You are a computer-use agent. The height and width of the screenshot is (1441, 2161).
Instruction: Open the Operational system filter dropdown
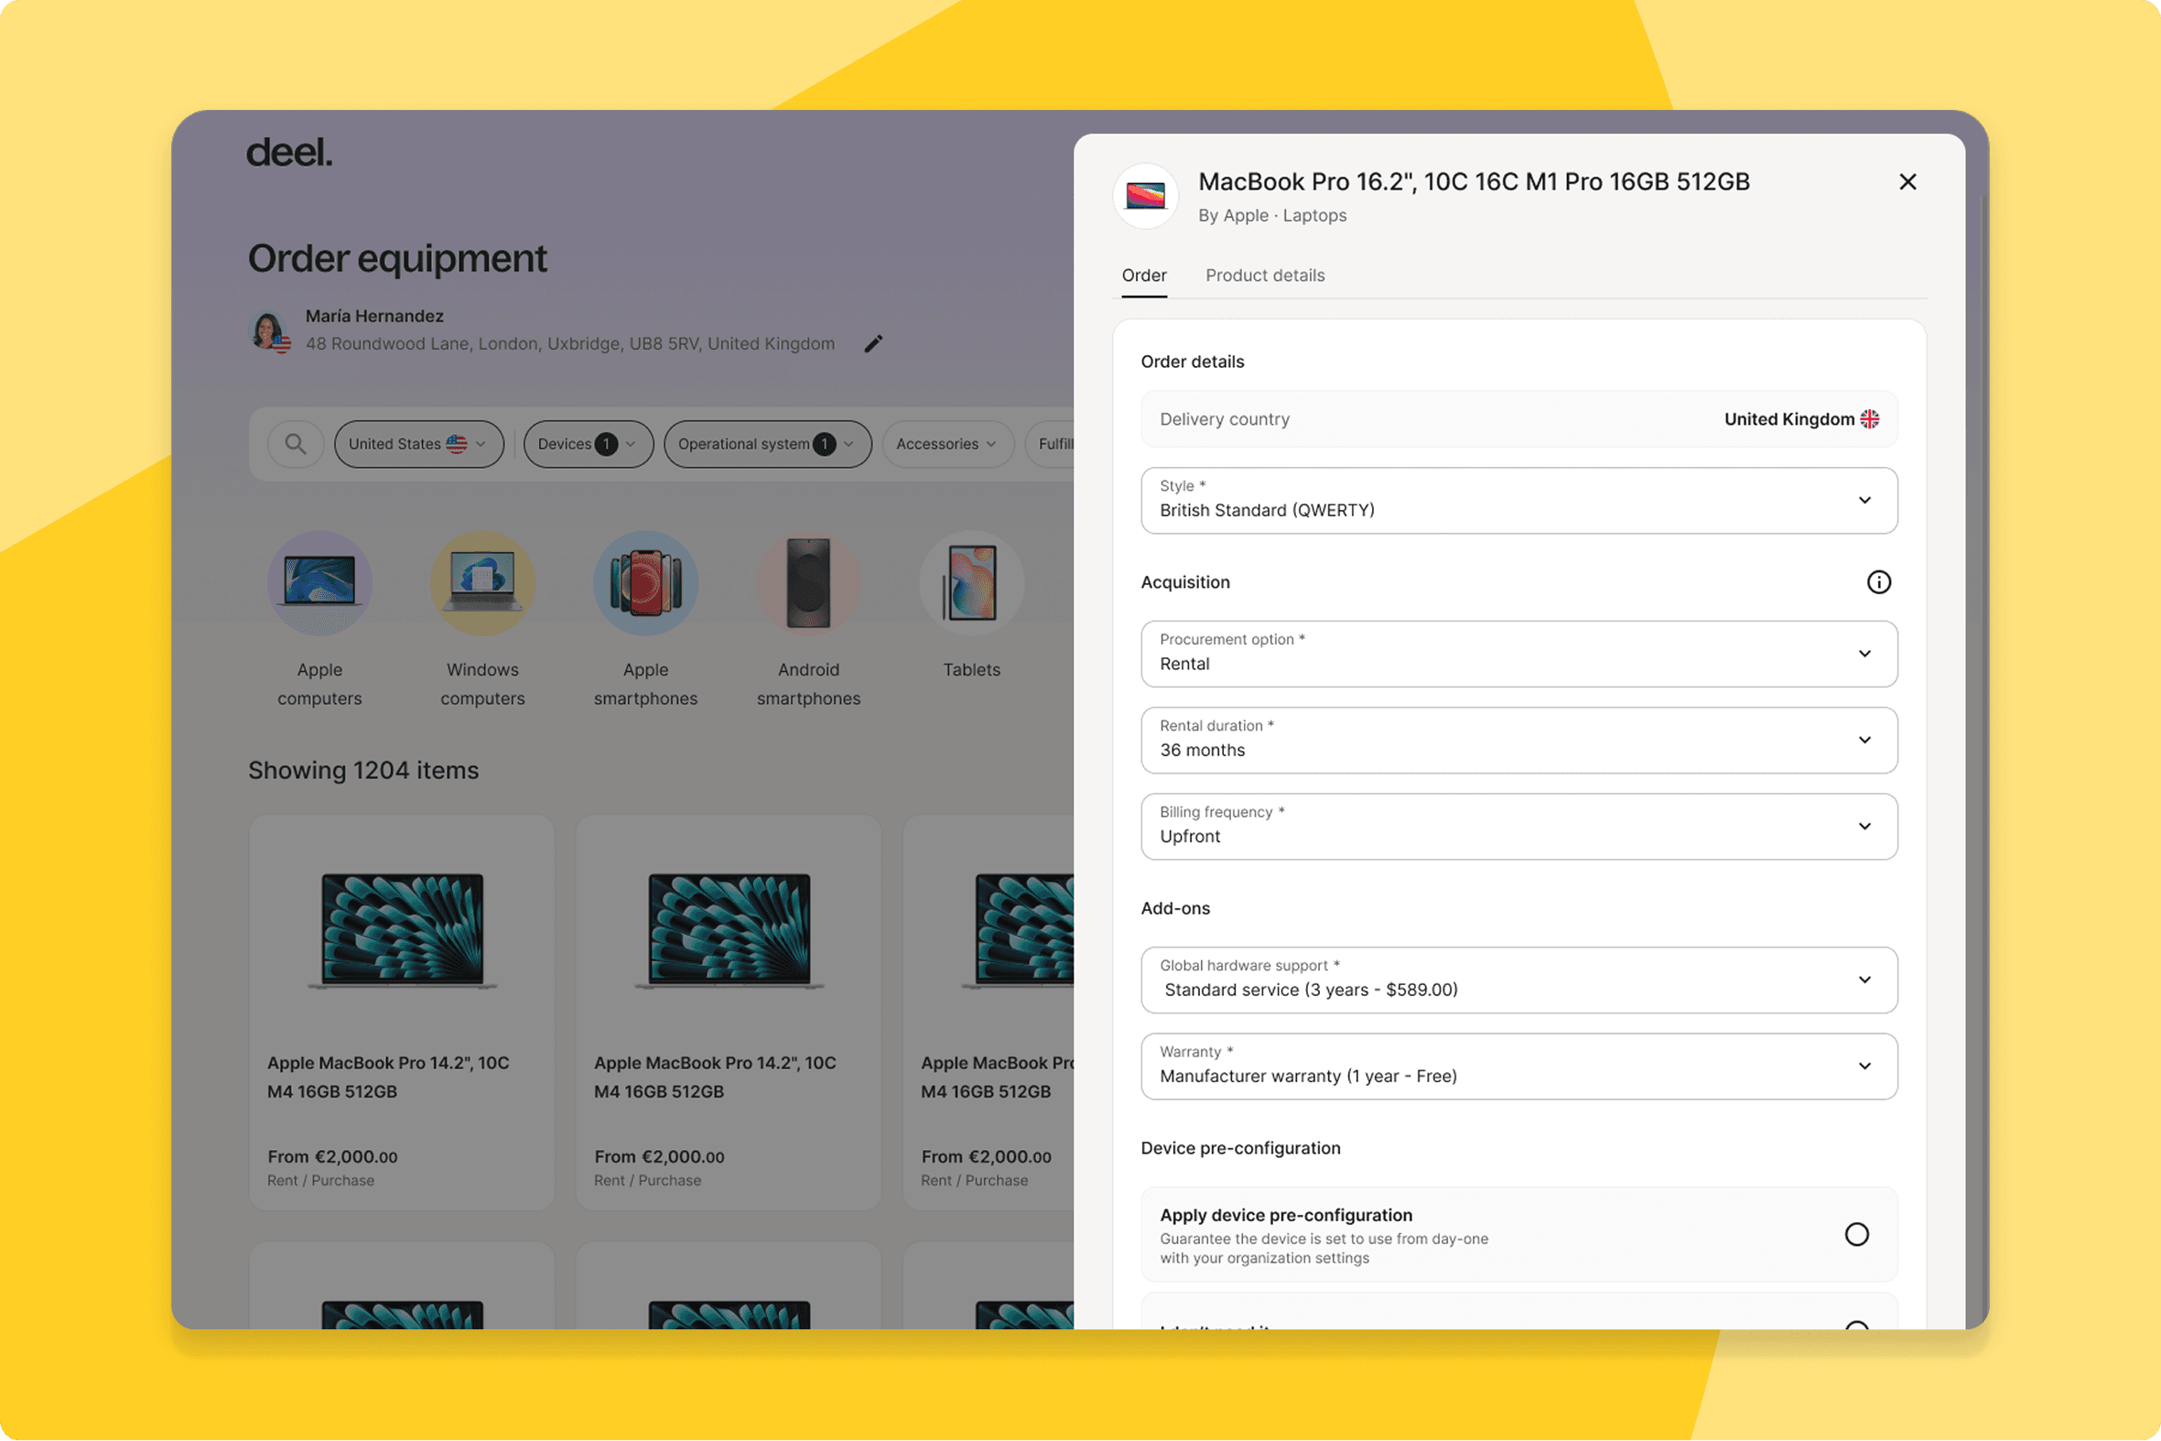tap(767, 444)
